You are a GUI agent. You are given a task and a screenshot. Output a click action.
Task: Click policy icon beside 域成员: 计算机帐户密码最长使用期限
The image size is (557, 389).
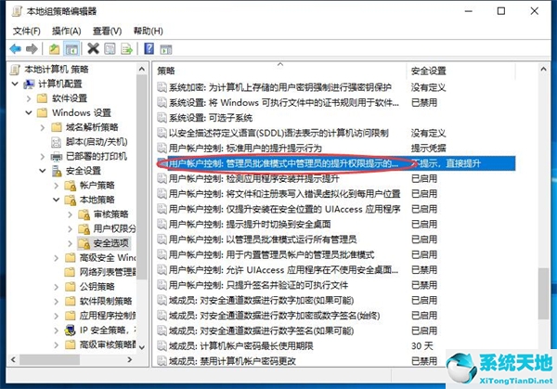[x=162, y=345]
